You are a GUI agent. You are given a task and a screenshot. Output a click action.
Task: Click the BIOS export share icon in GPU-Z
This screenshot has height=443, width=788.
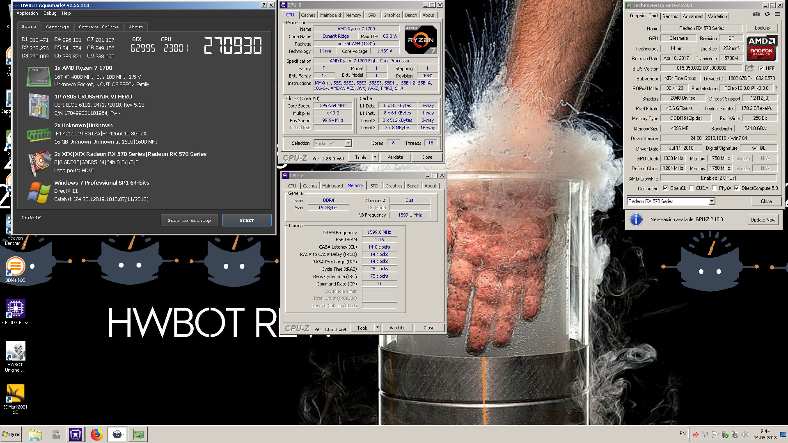pyautogui.click(x=749, y=68)
